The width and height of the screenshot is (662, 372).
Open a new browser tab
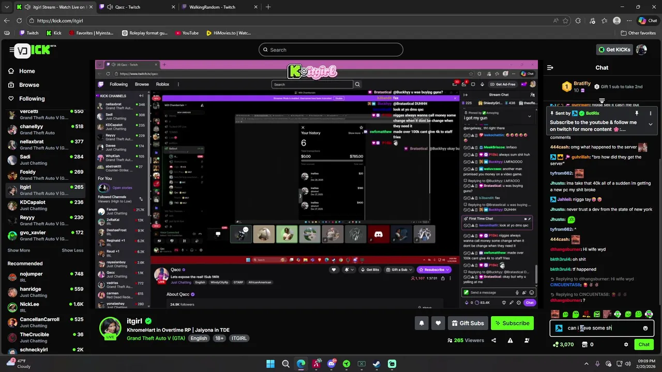(267, 7)
